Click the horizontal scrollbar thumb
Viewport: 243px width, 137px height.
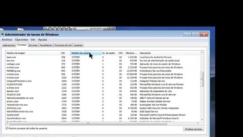[x=88, y=123]
